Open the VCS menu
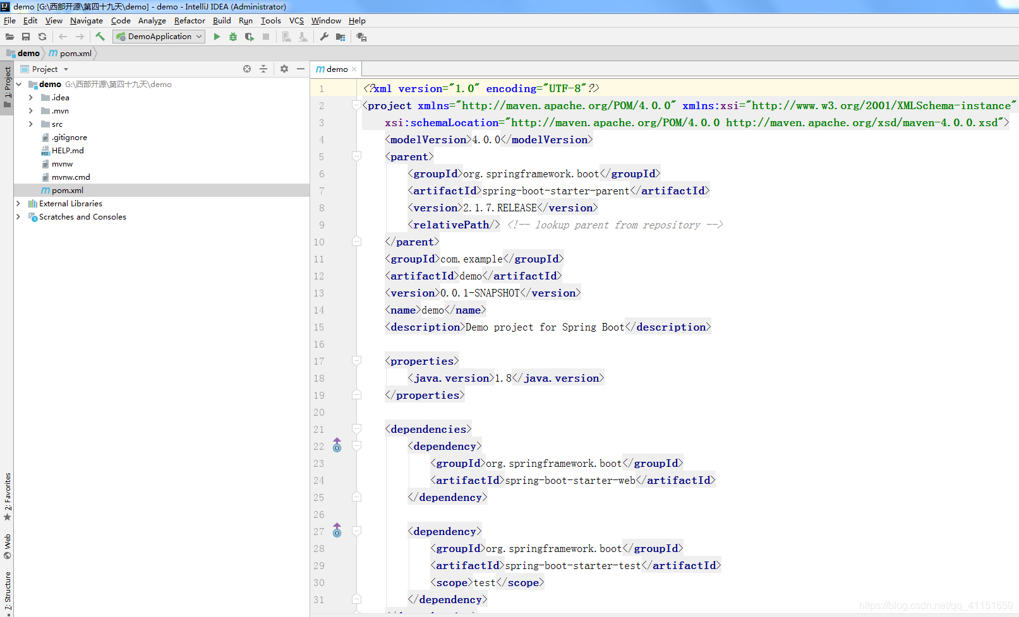This screenshot has width=1019, height=617. coord(296,20)
